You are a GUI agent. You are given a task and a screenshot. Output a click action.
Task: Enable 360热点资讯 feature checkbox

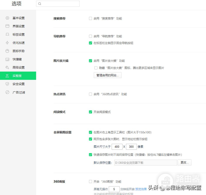pyautogui.click(x=90, y=94)
